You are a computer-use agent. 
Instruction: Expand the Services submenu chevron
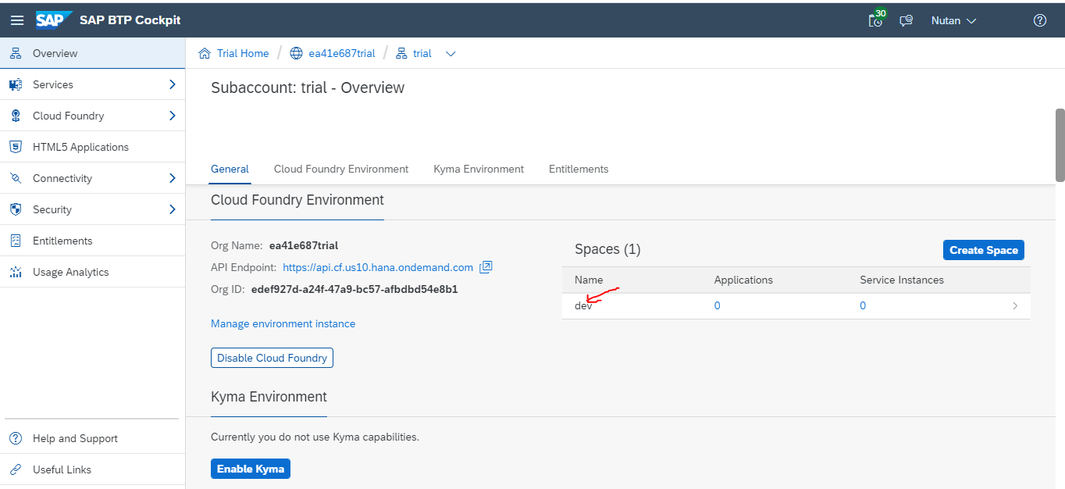pos(173,84)
